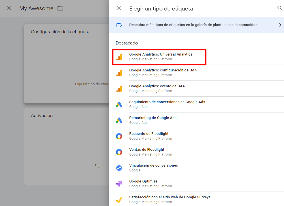Click the Ventas de Floodlight ring icon
Viewport: 284px width, 206px height.
(119, 152)
